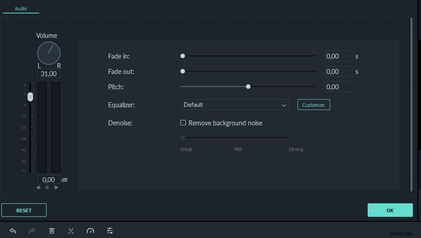The width and height of the screenshot is (421, 238).
Task: Enable Remove background noise checkbox
Action: pyautogui.click(x=183, y=123)
